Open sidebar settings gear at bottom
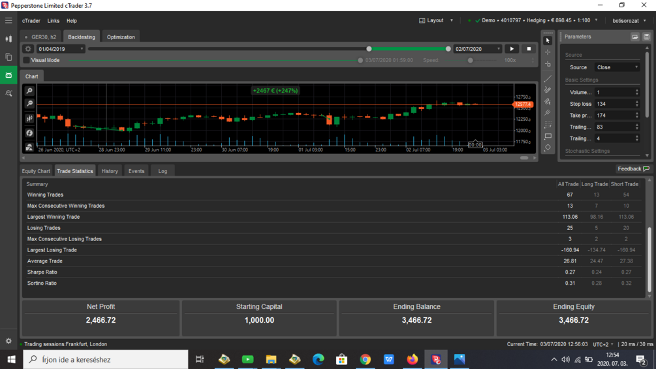Image resolution: width=656 pixels, height=369 pixels. [x=8, y=341]
